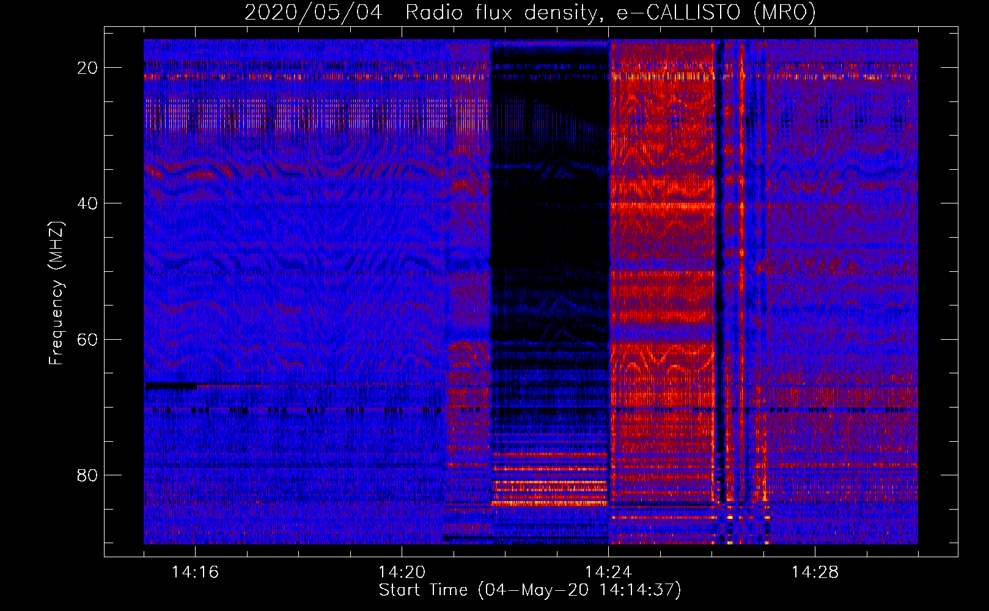Select the 80 frequency tick label
The image size is (989, 611).
[x=87, y=475]
